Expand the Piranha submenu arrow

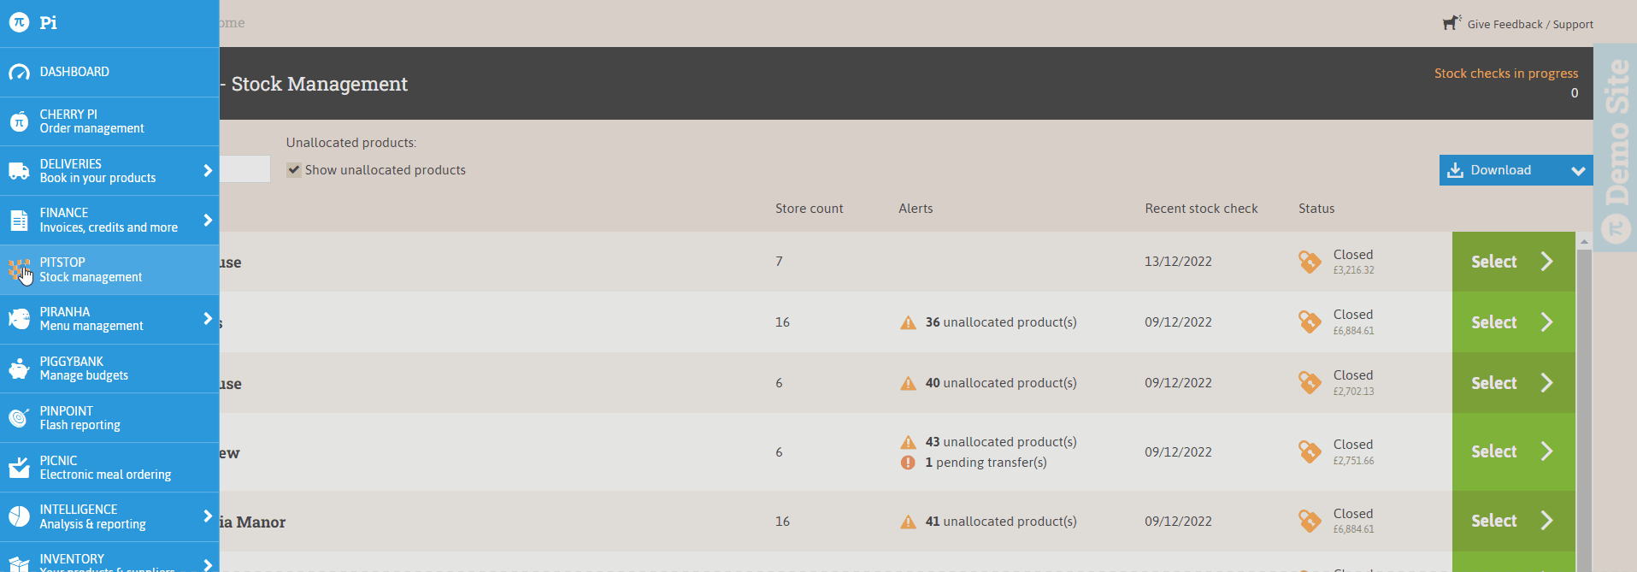click(207, 319)
